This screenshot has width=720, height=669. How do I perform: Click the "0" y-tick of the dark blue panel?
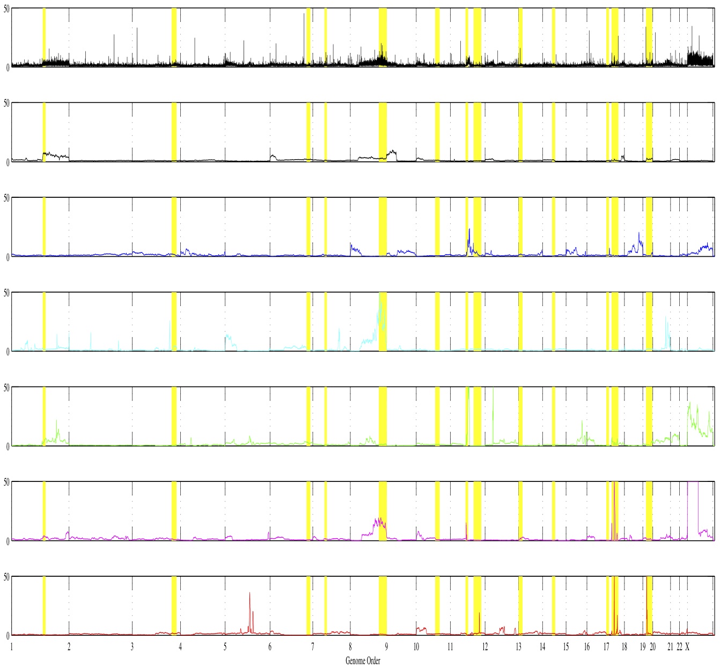click(8, 257)
